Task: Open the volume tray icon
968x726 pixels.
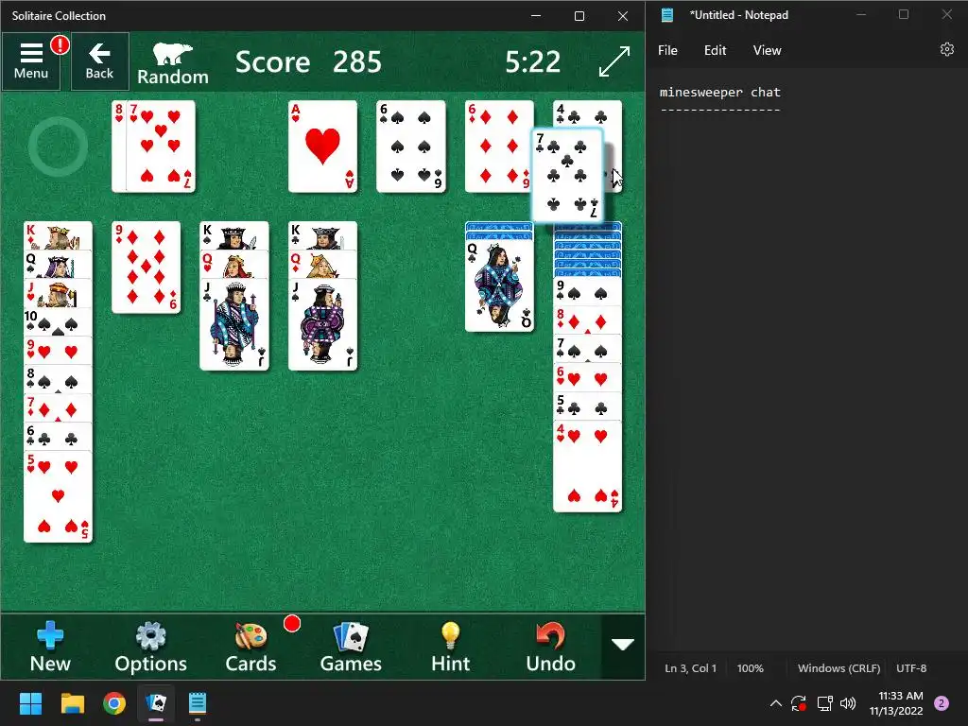Action: tap(848, 703)
